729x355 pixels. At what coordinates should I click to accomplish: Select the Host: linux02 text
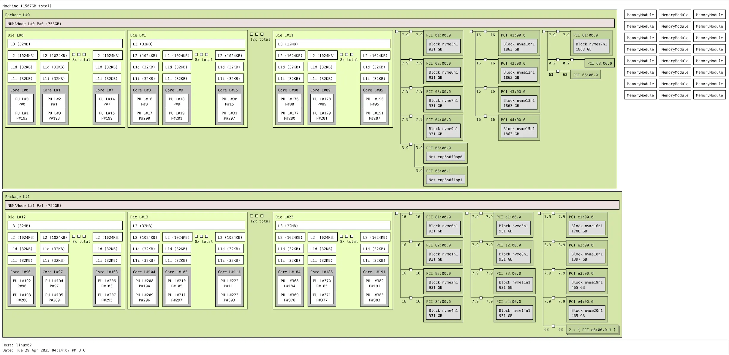[17, 345]
